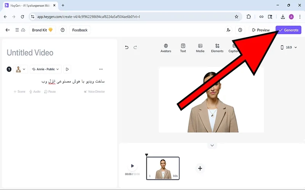Insert a Pause in the script
The height and width of the screenshot is (190, 305).
click(x=50, y=92)
